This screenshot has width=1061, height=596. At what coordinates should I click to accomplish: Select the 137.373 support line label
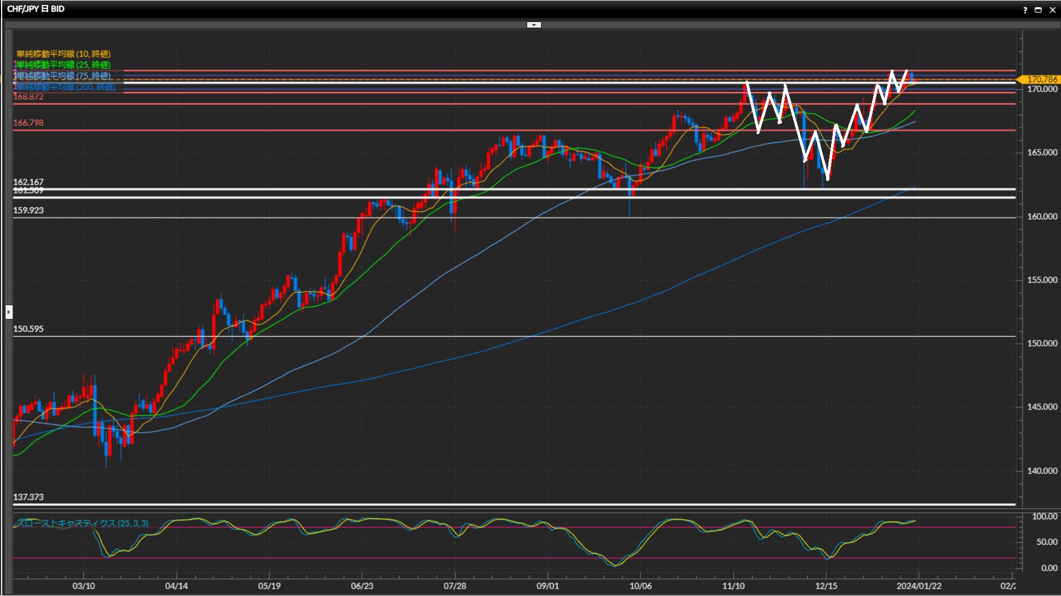[x=28, y=497]
